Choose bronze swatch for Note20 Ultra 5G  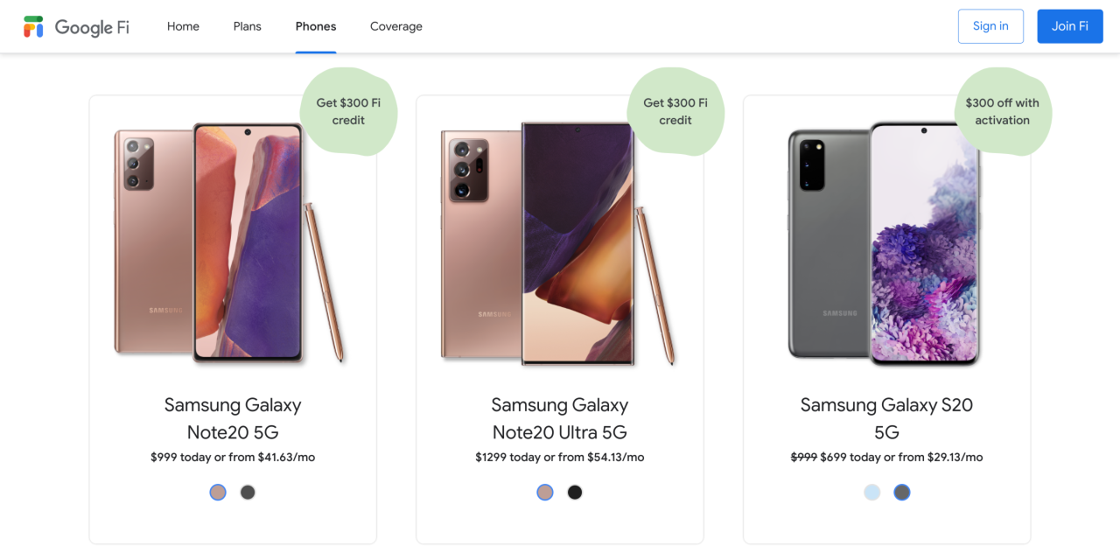pos(545,493)
